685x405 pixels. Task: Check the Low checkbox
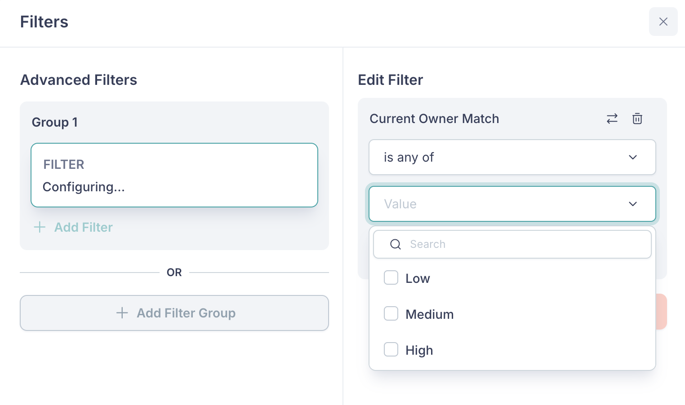(x=391, y=278)
